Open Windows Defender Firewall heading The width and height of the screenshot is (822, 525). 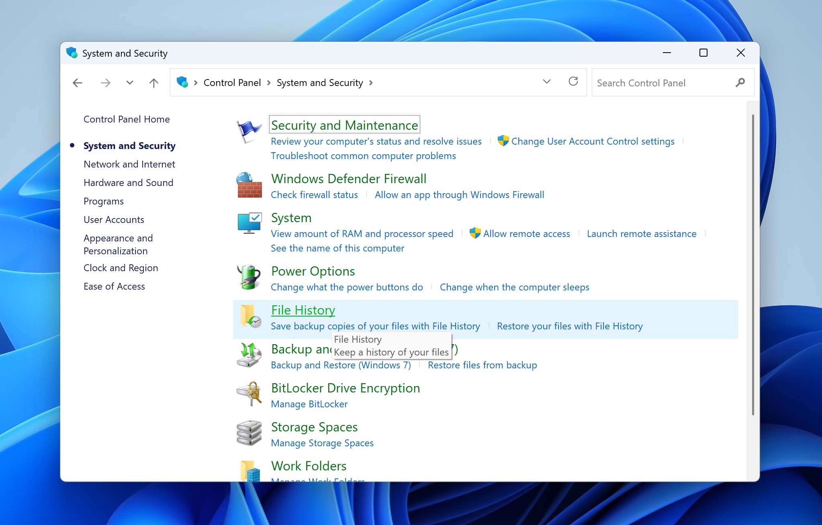click(349, 179)
